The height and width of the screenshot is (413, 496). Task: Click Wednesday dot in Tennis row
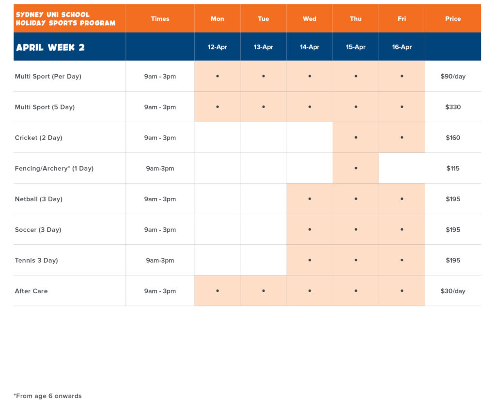pos(310,260)
